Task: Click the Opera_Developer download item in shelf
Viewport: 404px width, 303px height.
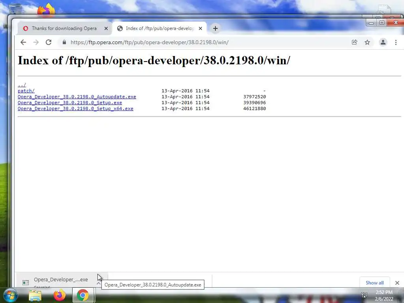Action: click(x=61, y=280)
